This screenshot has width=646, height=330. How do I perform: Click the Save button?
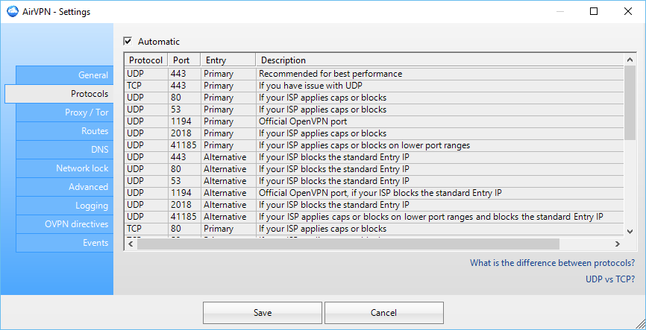pos(263,313)
